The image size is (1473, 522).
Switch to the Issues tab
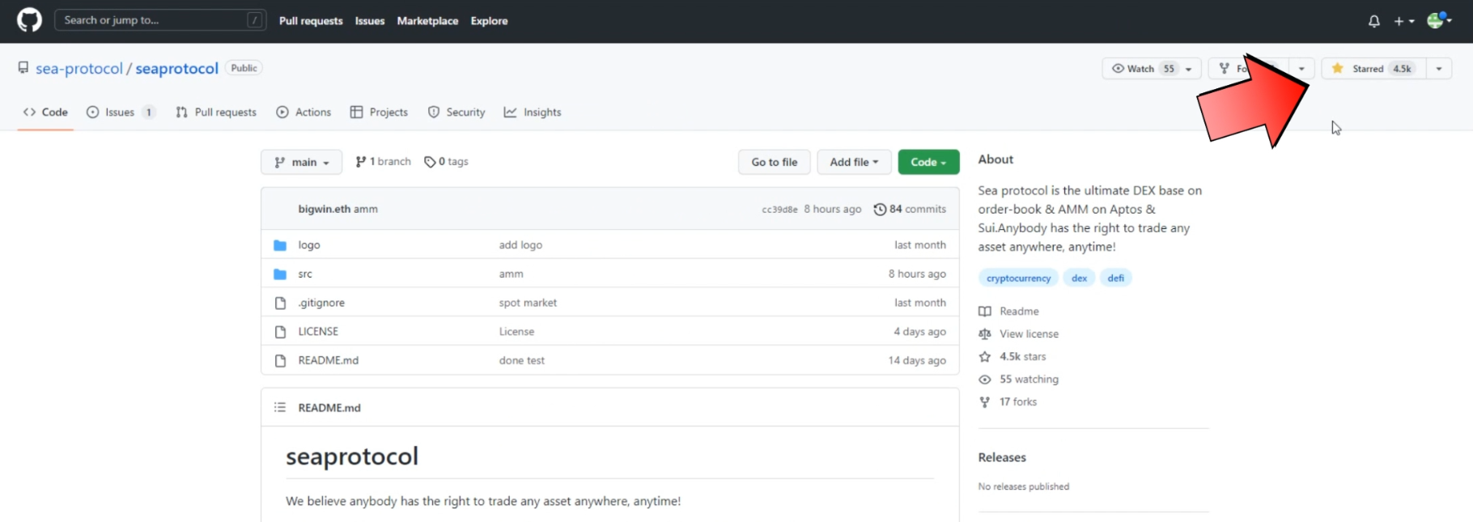(x=120, y=112)
